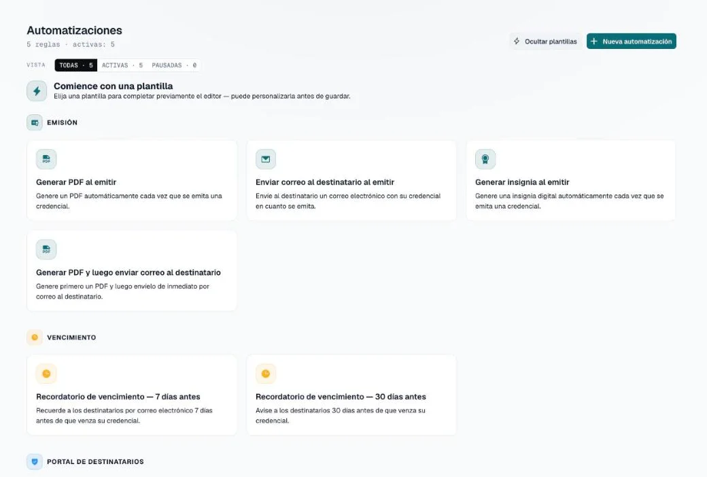Open Recordatorio de vencimiento — 7 días antes template
Viewport: 707px width, 477px height.
(x=132, y=395)
